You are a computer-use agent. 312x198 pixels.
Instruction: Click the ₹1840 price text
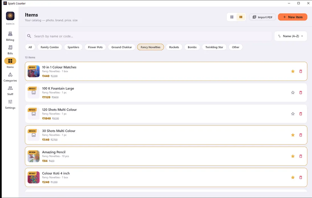coord(46,119)
